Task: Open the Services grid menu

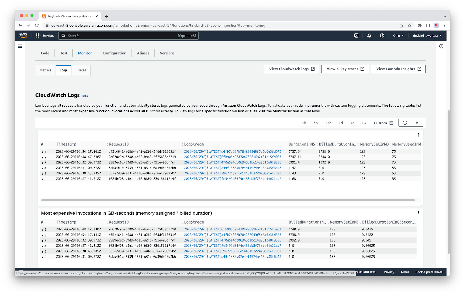Action: tap(45, 36)
